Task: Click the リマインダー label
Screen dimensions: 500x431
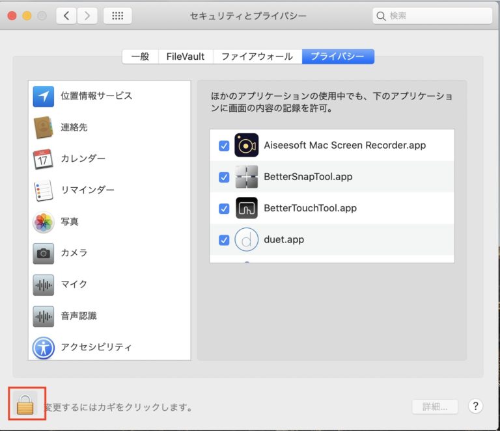Action: tap(87, 190)
